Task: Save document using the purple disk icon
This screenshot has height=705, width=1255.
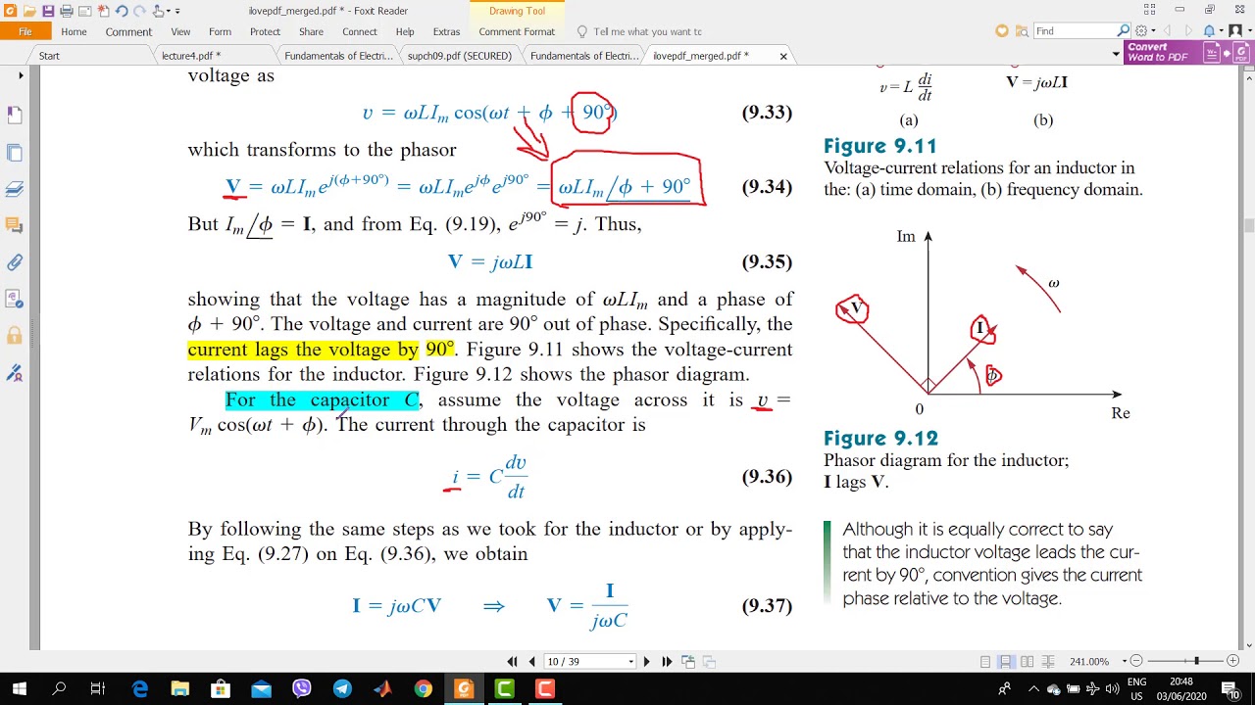Action: 47,11
